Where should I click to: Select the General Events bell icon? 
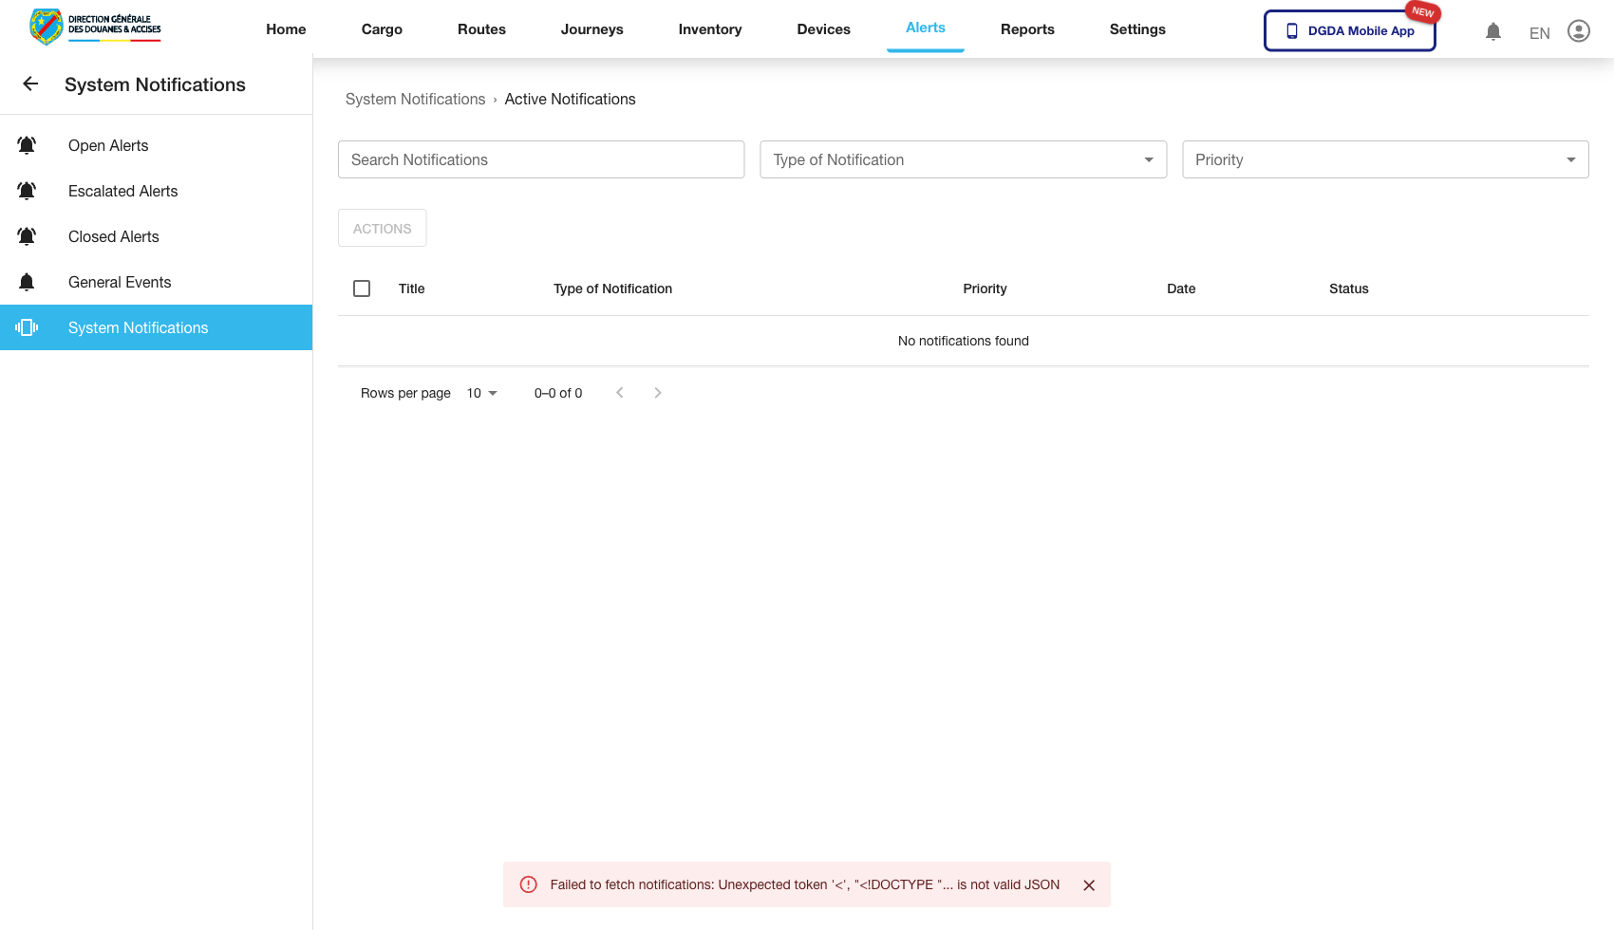click(x=26, y=281)
